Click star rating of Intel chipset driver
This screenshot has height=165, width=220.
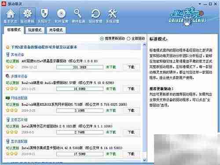click(12, 132)
